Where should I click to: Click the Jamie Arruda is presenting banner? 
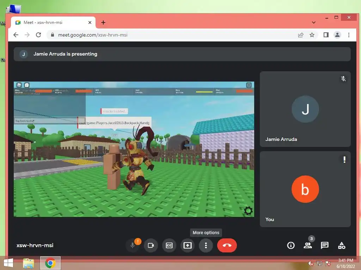coord(182,54)
